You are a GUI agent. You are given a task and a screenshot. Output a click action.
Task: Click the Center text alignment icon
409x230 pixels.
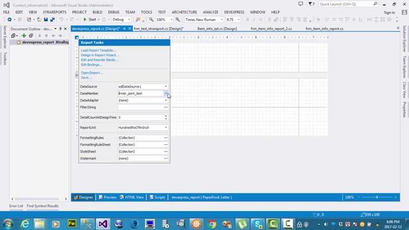291,20
